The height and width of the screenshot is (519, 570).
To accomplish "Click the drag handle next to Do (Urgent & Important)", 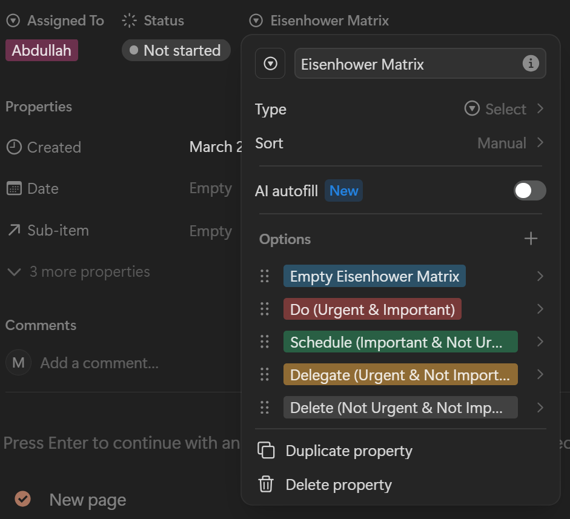I will [265, 309].
